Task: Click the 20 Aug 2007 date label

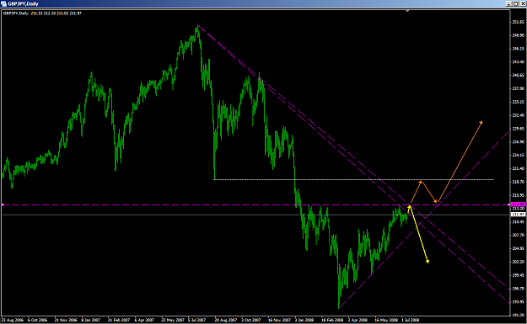Action: point(226,320)
